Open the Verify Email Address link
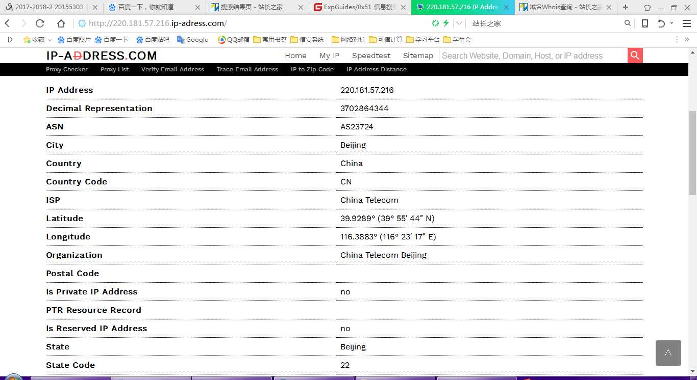 (172, 69)
